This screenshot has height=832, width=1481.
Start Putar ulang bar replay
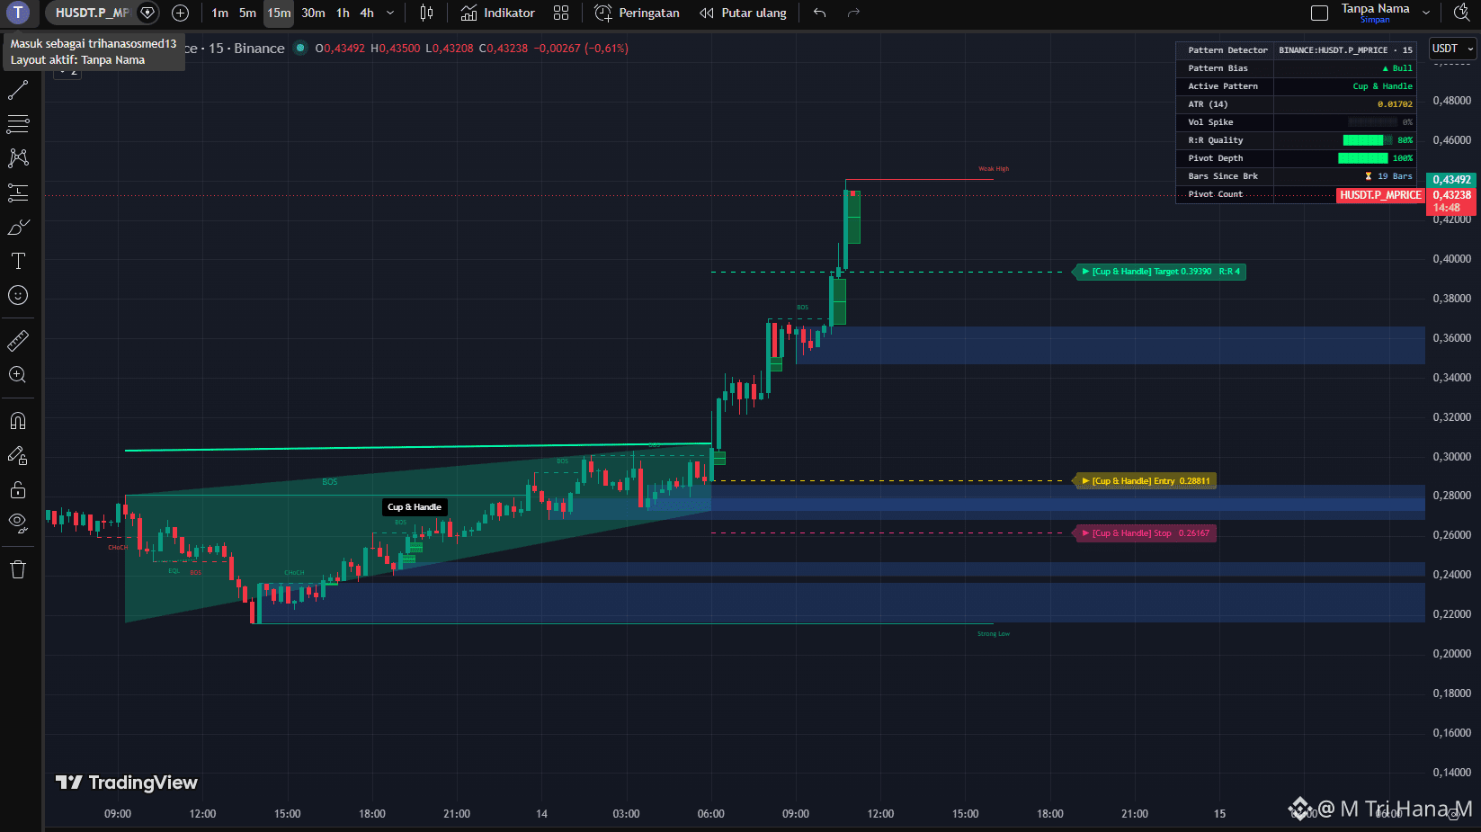pyautogui.click(x=743, y=13)
